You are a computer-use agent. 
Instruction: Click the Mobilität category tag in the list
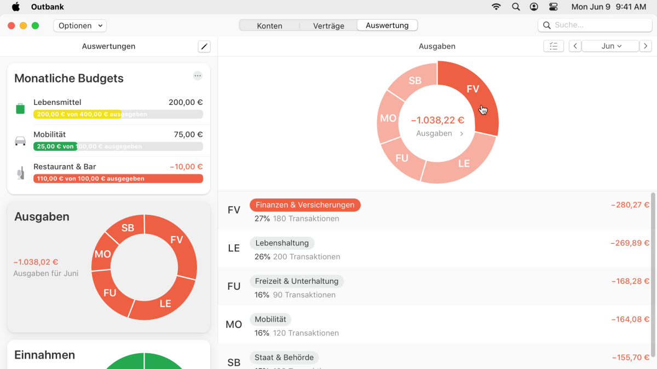coord(270,319)
